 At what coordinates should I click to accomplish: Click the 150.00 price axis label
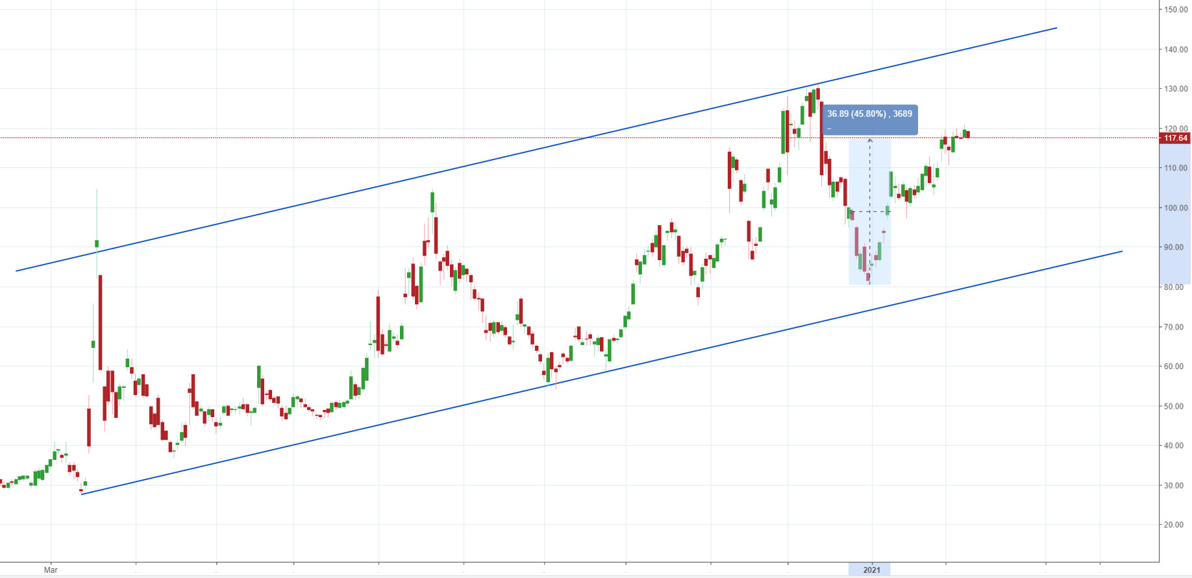[x=1176, y=10]
